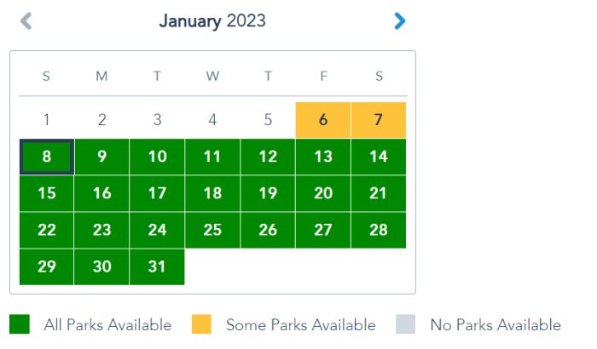This screenshot has width=597, height=349.
Task: Select January 8 on the calendar
Action: coord(47,157)
